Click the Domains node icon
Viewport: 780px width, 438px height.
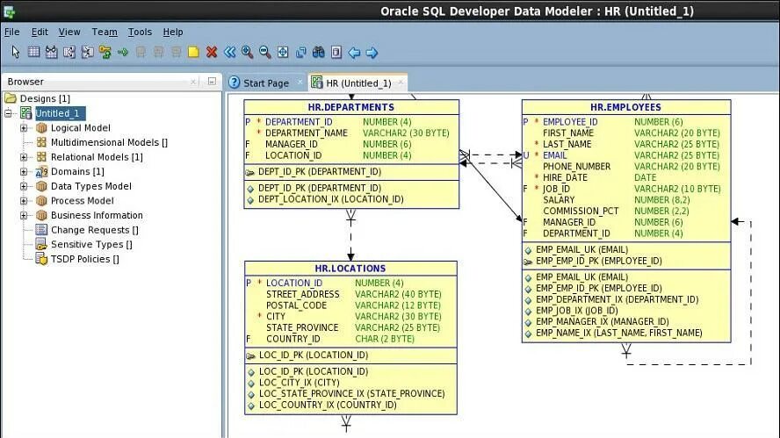tap(42, 171)
